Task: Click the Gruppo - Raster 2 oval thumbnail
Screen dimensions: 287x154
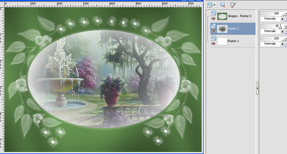Action: [222, 16]
